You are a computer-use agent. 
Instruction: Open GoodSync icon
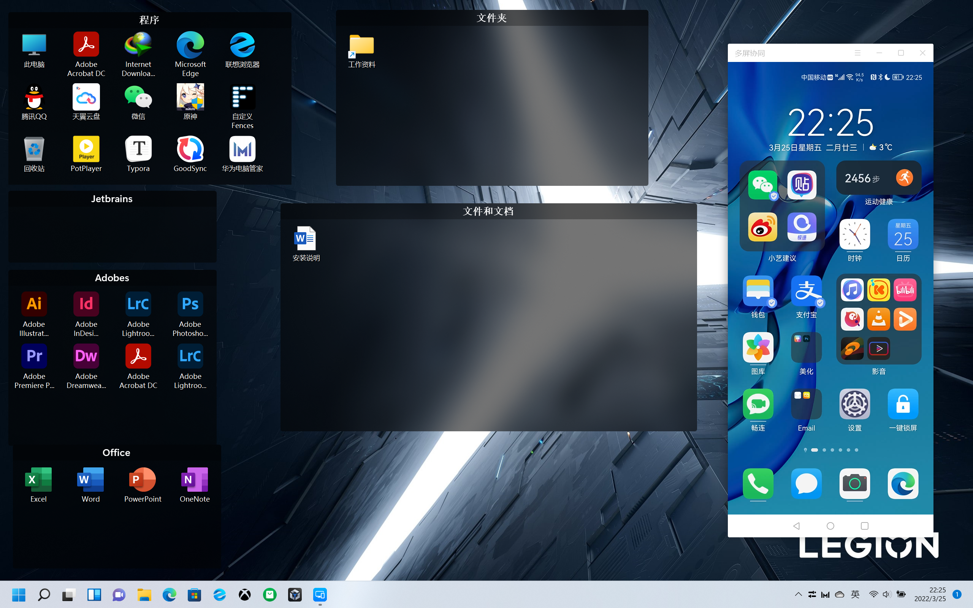pyautogui.click(x=190, y=154)
